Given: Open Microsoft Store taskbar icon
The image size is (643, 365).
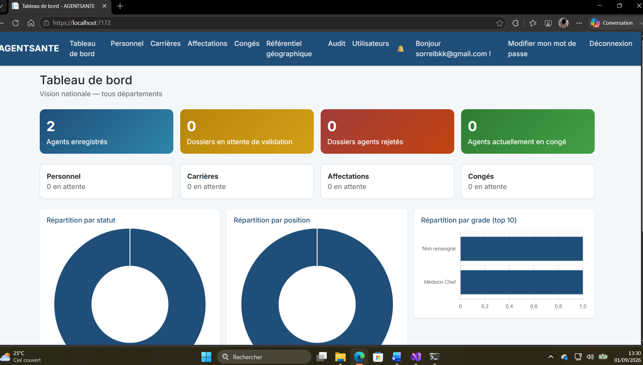Looking at the screenshot, I should point(378,357).
